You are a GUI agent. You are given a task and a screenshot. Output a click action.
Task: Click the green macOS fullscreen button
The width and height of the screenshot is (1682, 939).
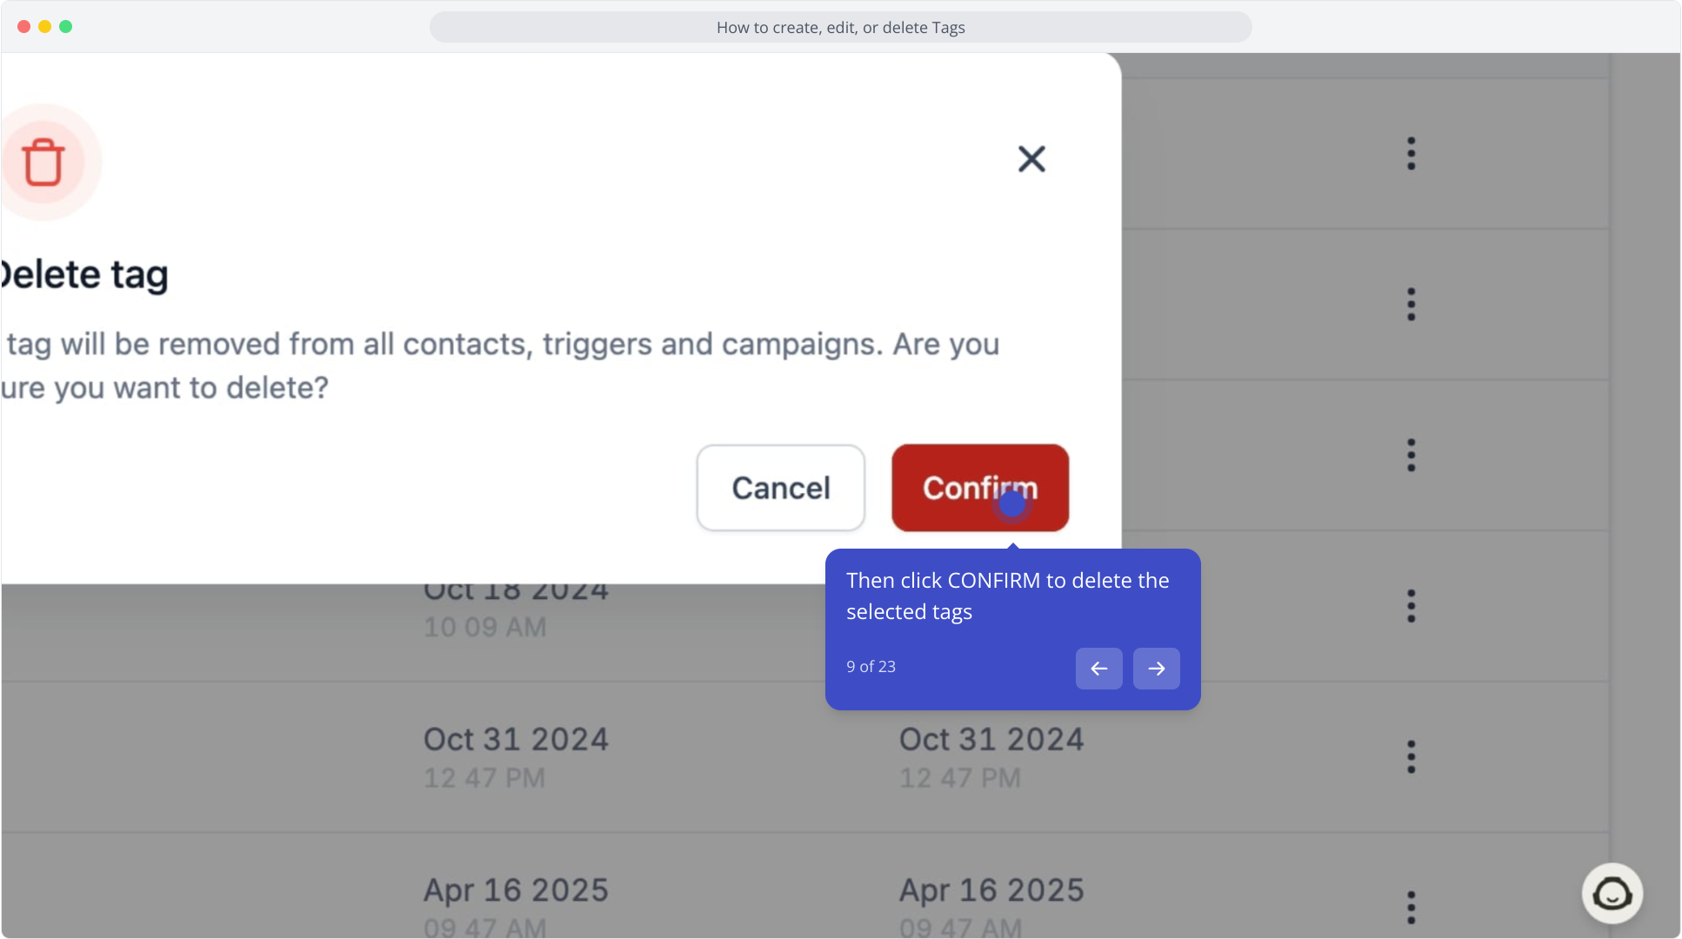point(66,27)
